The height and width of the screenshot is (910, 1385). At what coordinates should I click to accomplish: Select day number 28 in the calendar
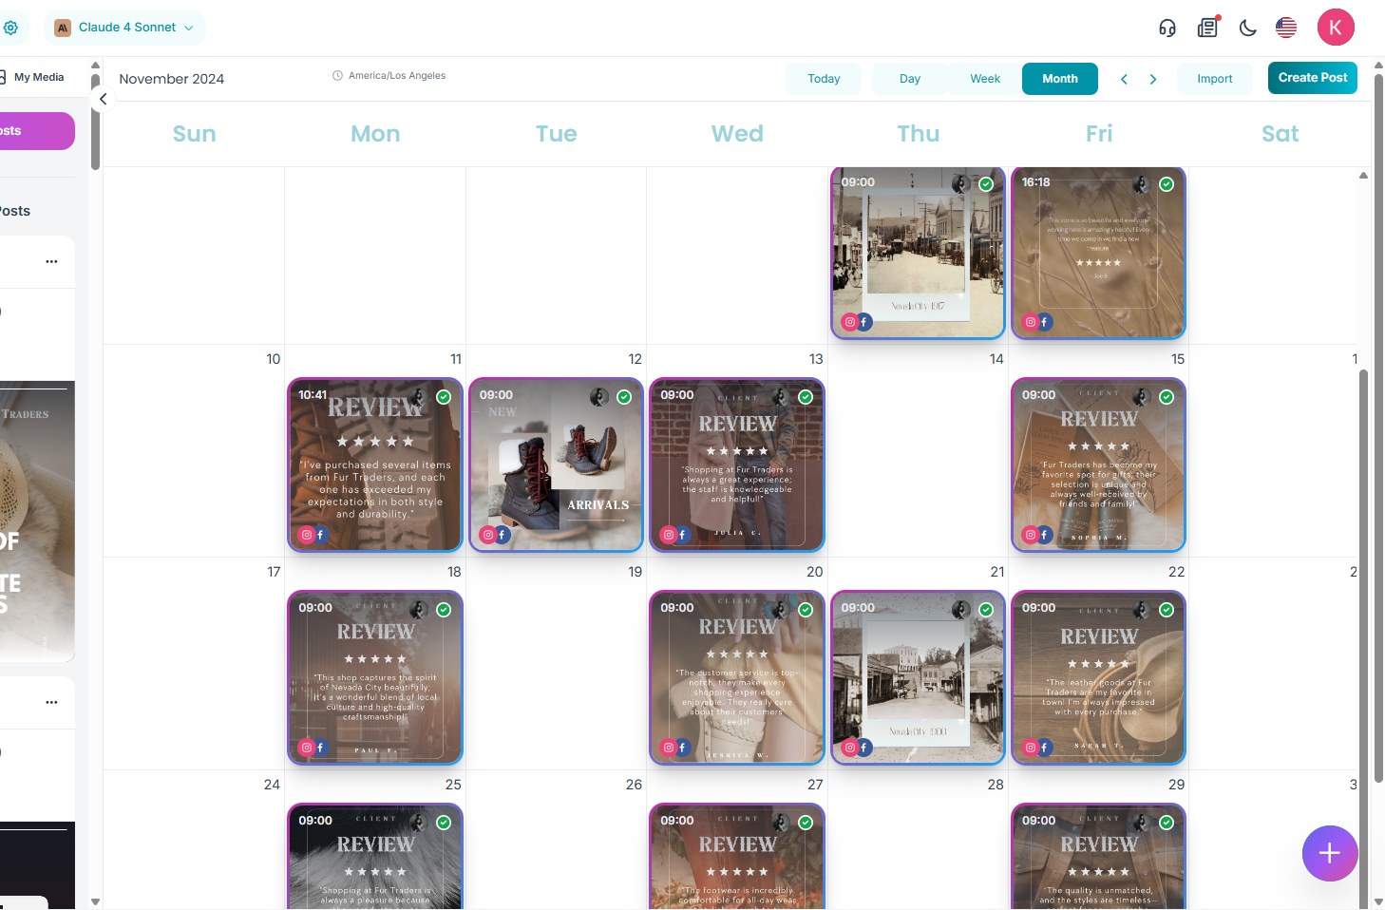coord(995,785)
